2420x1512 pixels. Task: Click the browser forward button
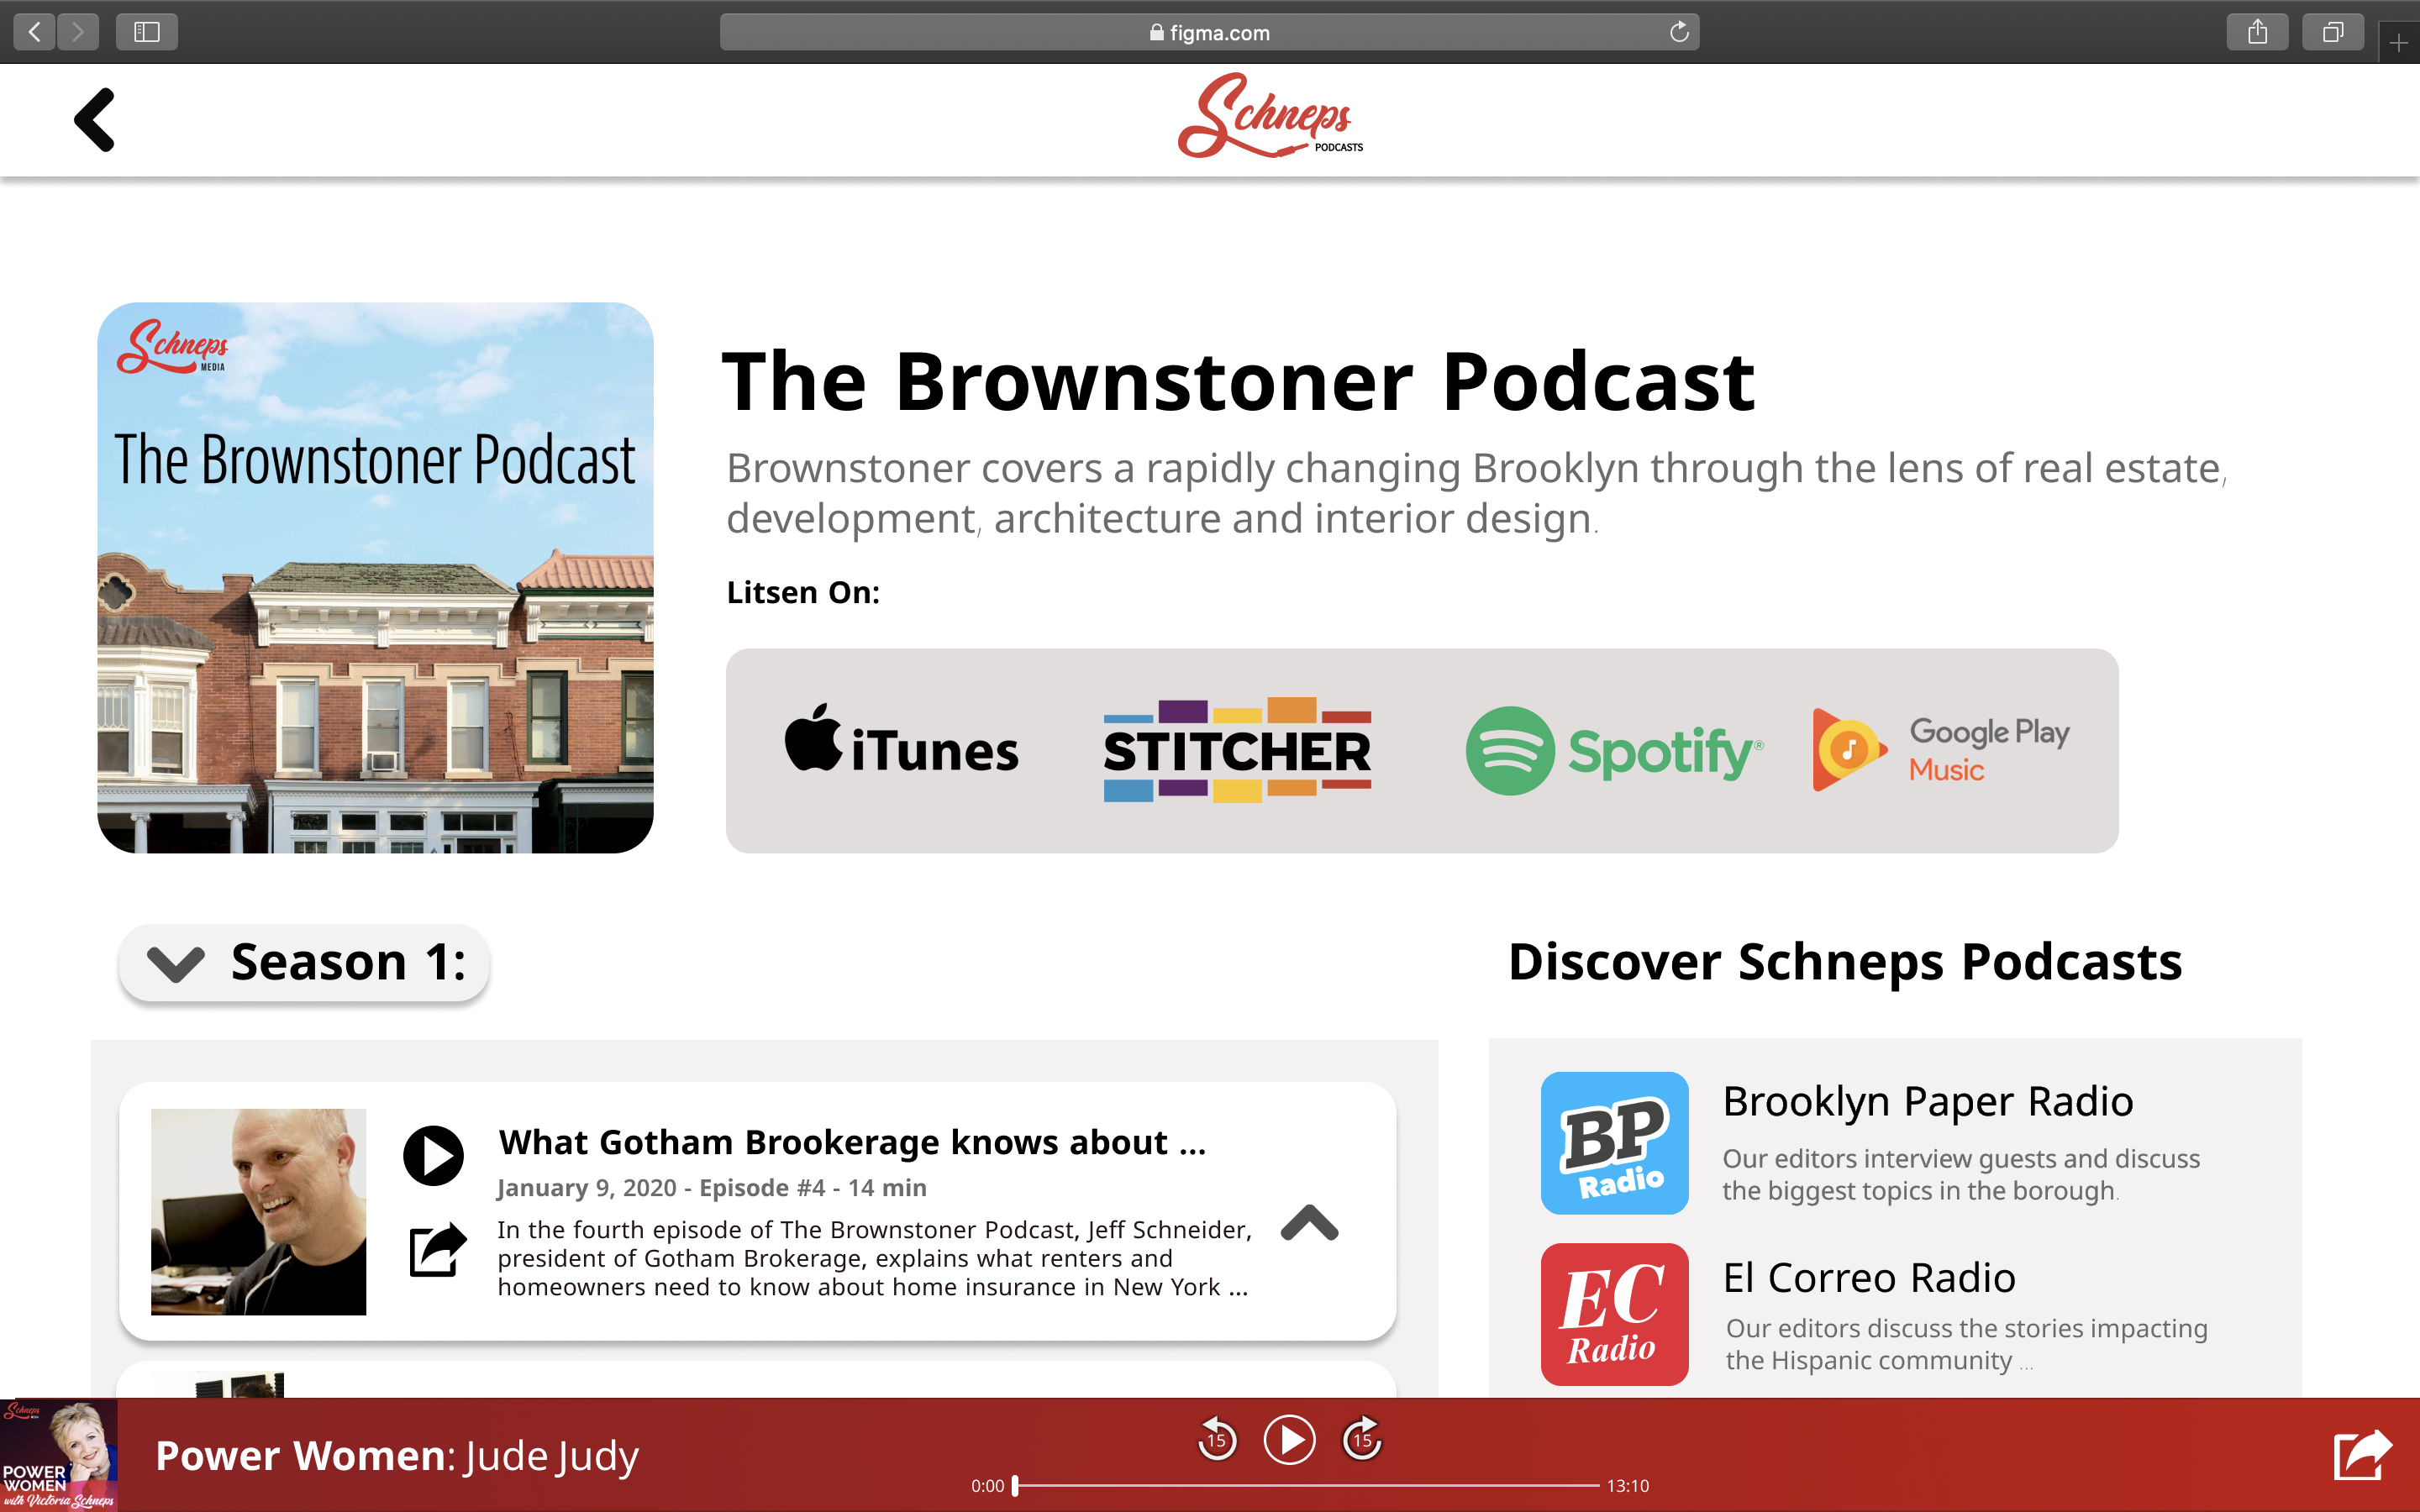(x=78, y=32)
